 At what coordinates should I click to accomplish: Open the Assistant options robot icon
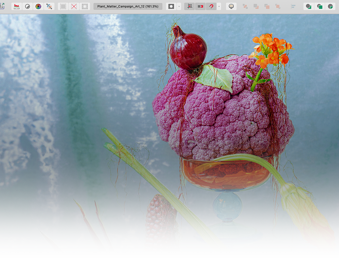click(x=231, y=6)
